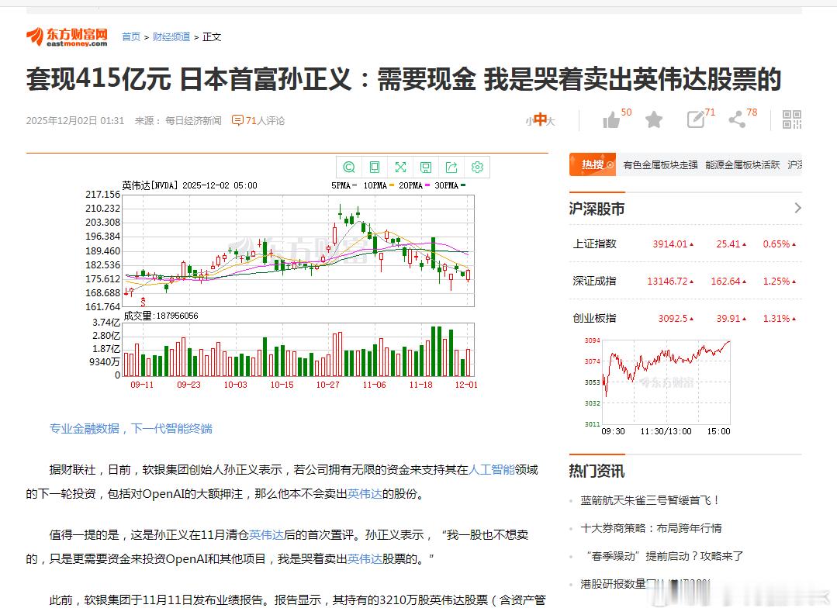
Task: Set article font size to small 小
Action: (x=528, y=122)
